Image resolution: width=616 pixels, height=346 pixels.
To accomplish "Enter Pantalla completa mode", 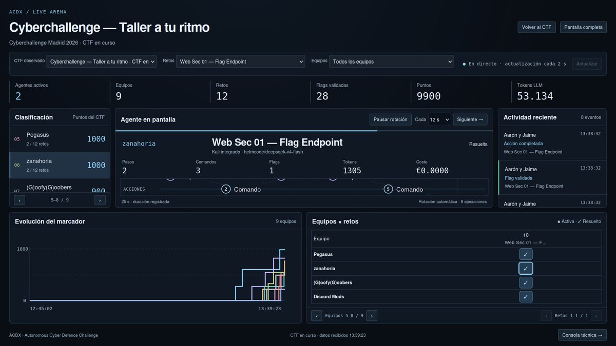I will tap(583, 27).
